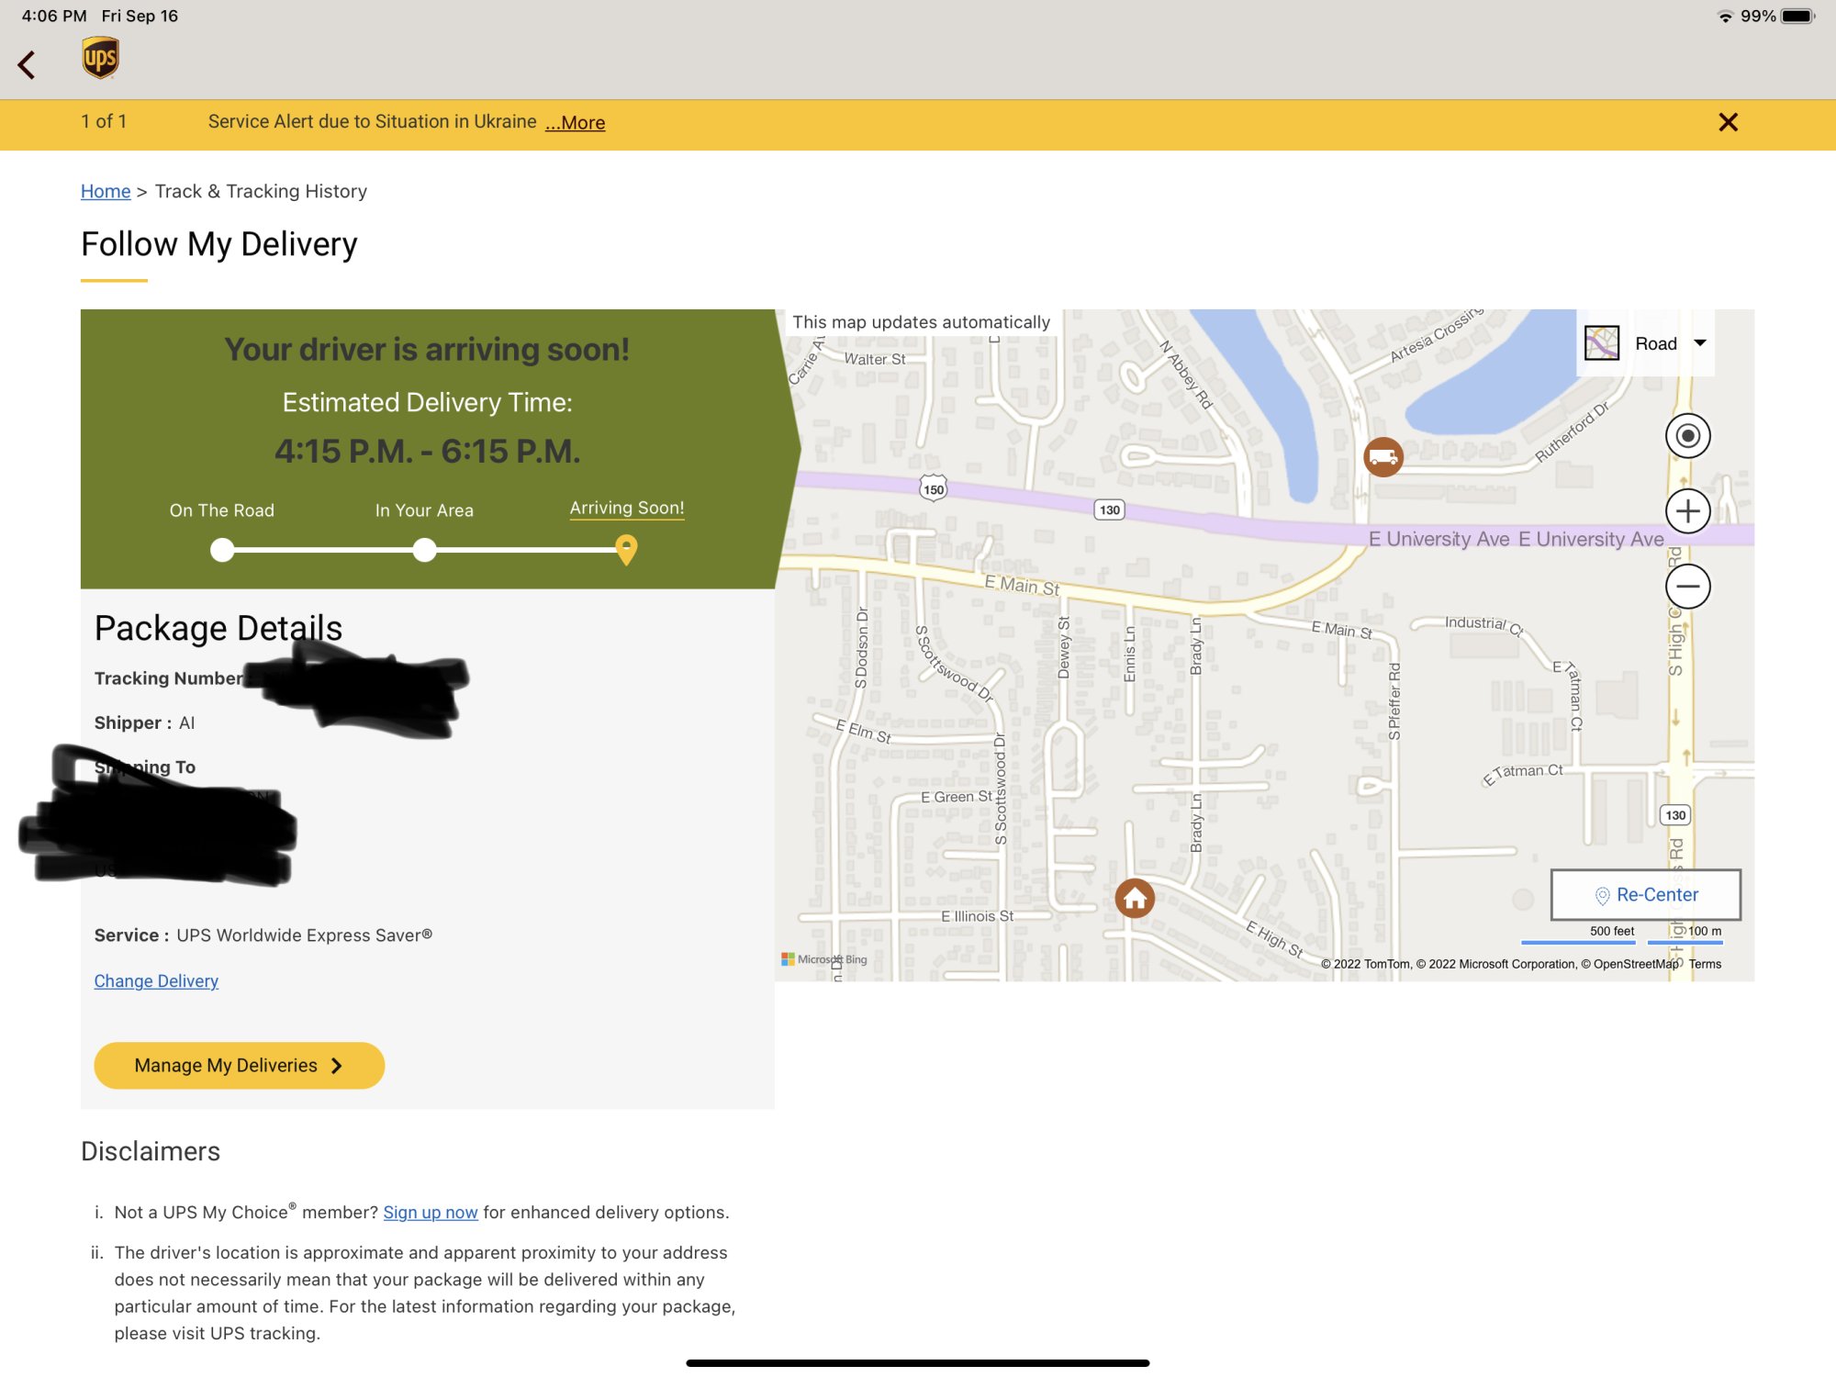Re-Center the map
Viewport: 1836px width, 1377px height.
[x=1646, y=894]
